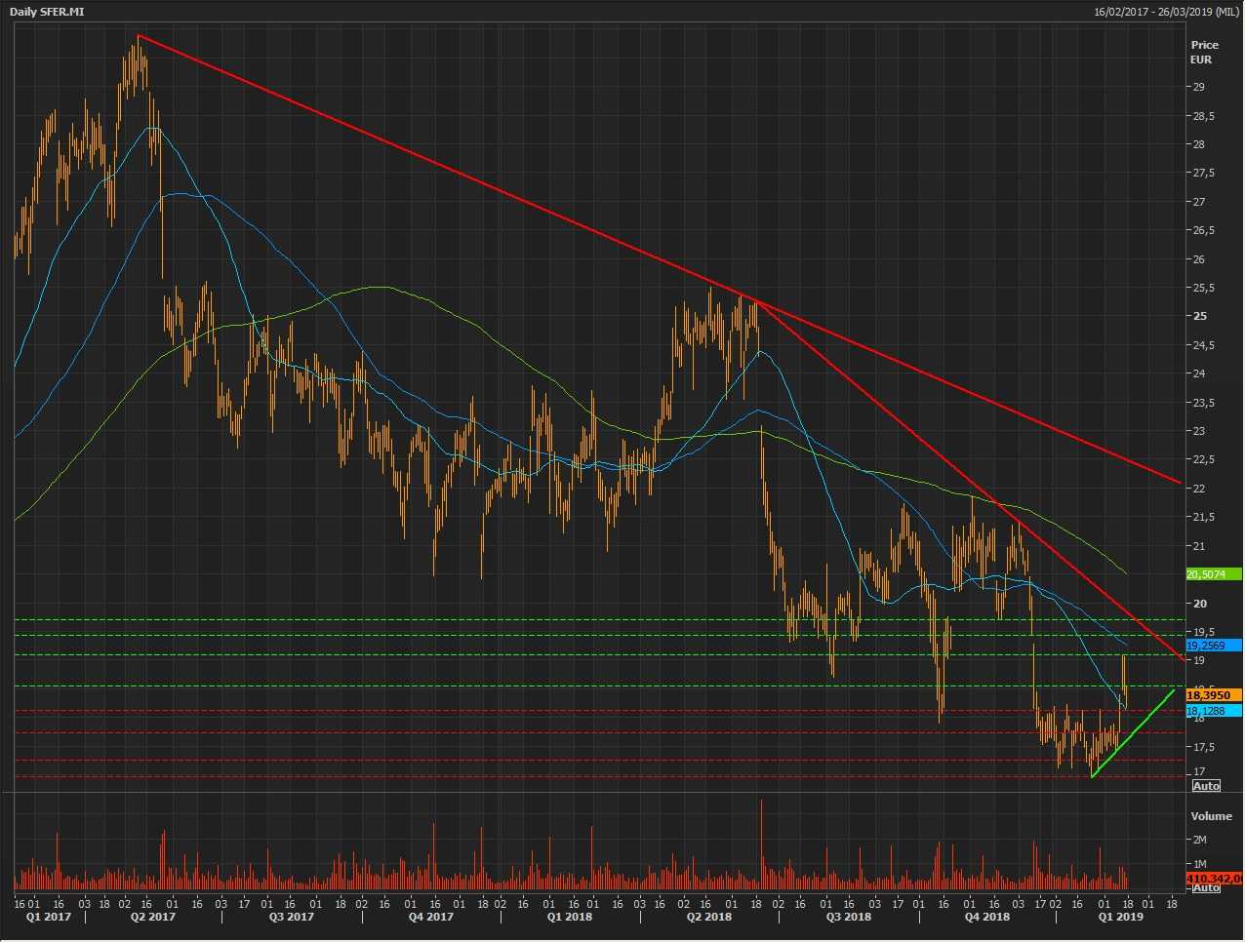Select the red 410.342,00 volume tag
Viewport: 1245px width, 942px height.
point(1213,879)
